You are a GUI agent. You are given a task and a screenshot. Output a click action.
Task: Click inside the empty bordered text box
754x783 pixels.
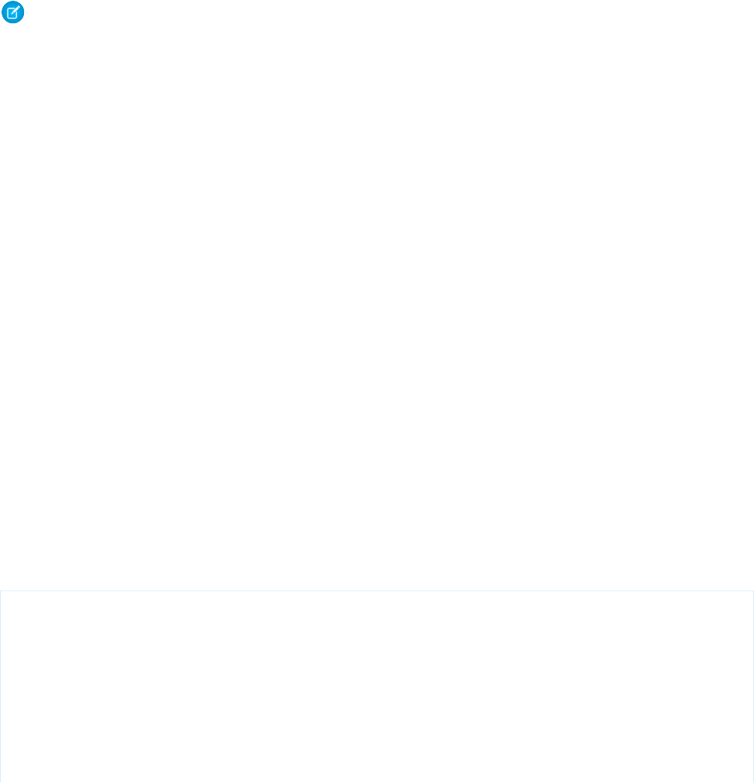[x=377, y=686]
